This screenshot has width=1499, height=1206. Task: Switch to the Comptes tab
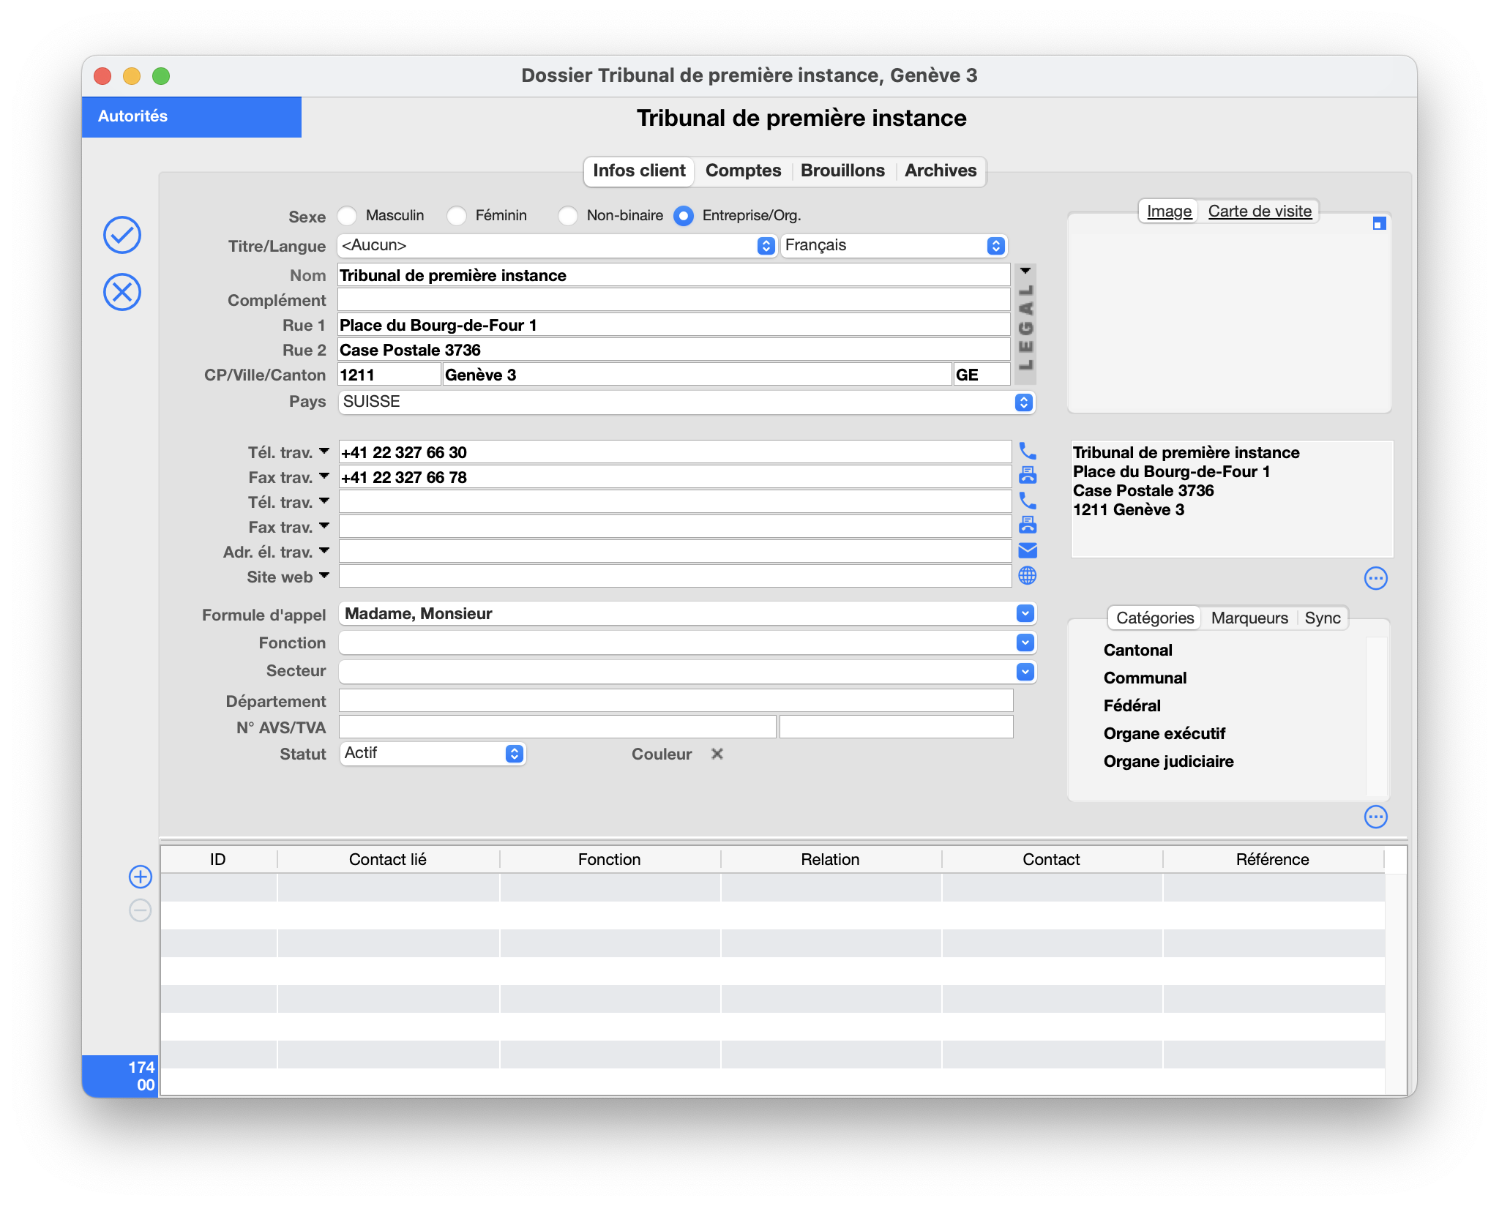click(x=743, y=171)
